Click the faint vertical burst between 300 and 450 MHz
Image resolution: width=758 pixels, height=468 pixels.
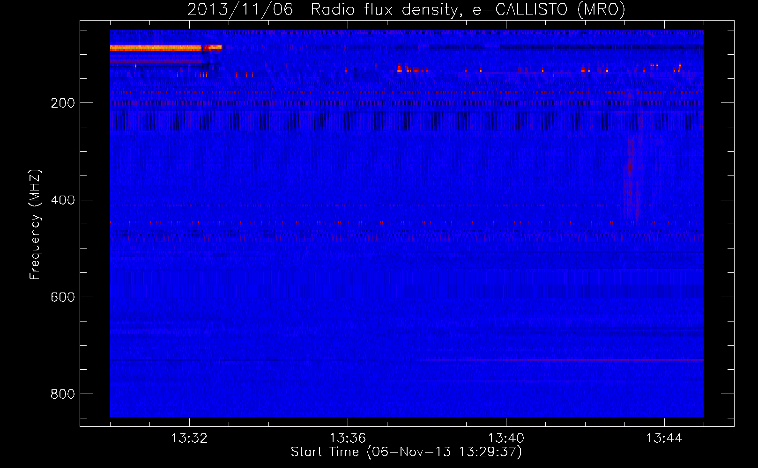(632, 178)
